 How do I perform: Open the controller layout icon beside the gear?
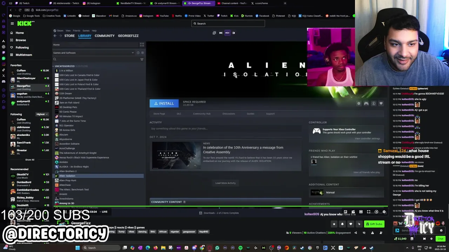click(366, 104)
